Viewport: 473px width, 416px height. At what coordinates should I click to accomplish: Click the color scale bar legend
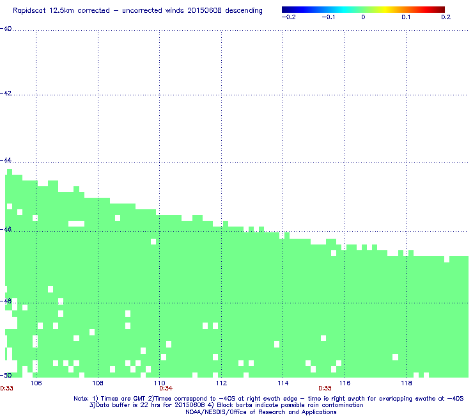(363, 10)
